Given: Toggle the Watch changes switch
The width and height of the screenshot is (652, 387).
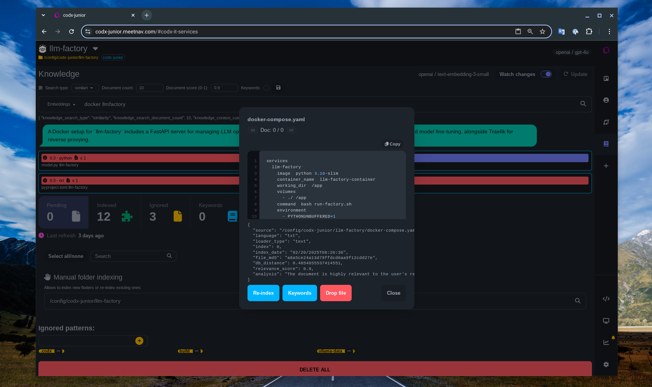Looking at the screenshot, I should click(546, 74).
